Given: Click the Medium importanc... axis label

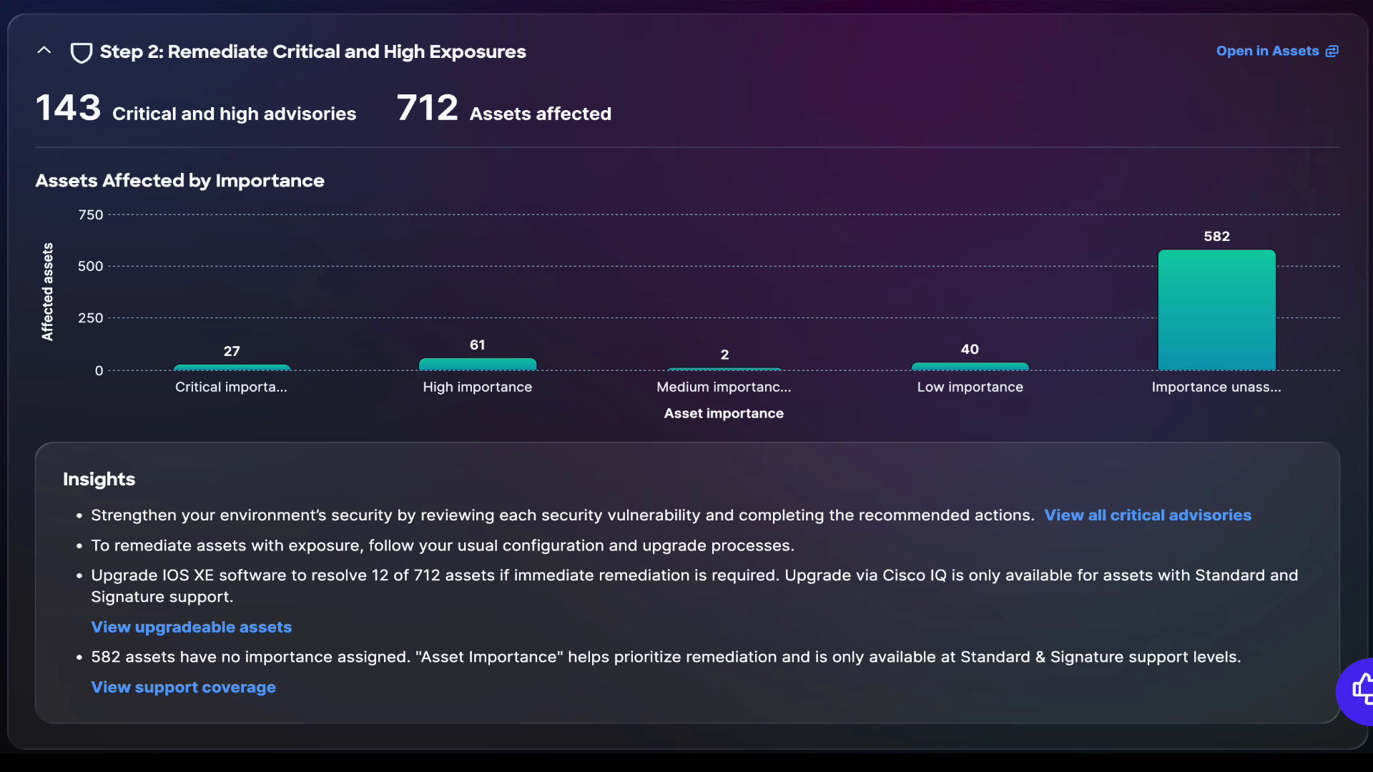Looking at the screenshot, I should [x=724, y=387].
